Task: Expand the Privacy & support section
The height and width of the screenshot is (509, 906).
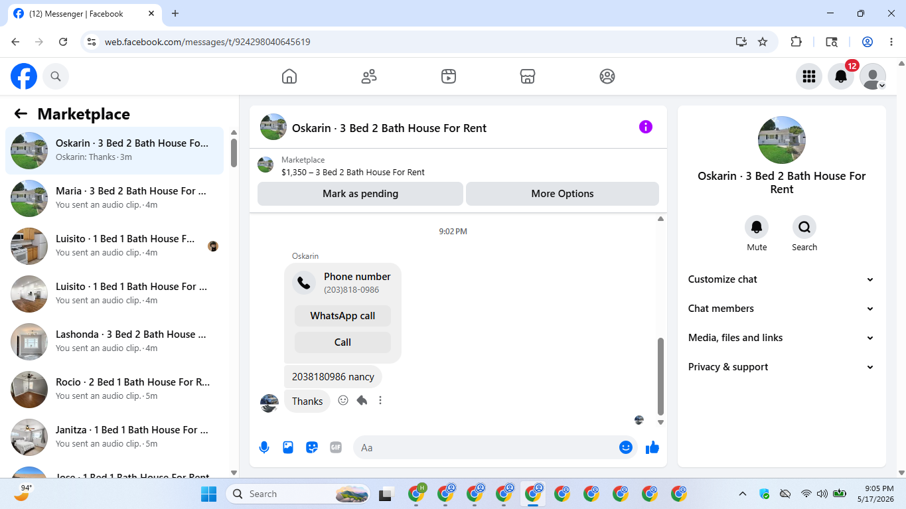Action: tap(781, 367)
